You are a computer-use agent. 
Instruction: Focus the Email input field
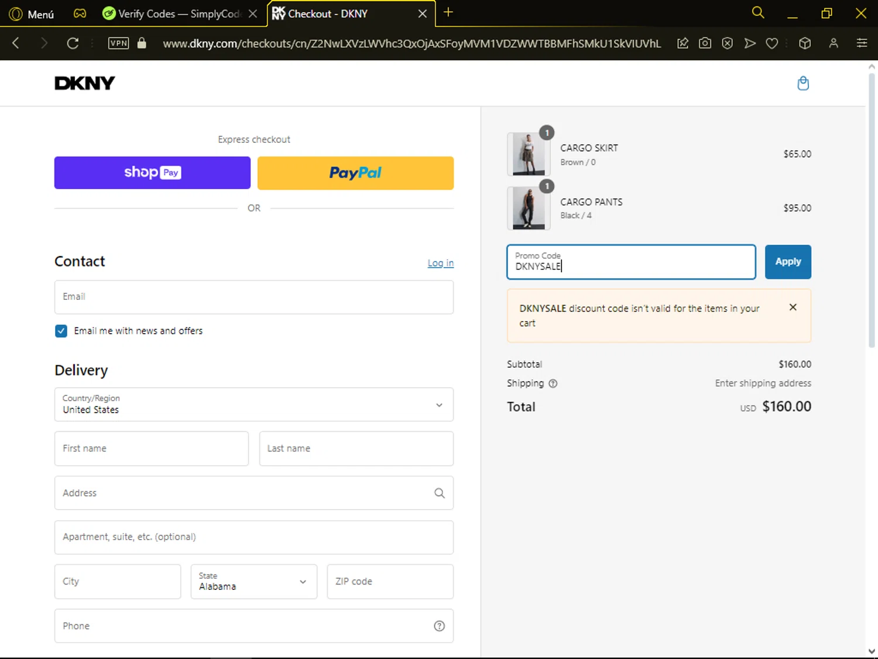coord(254,297)
